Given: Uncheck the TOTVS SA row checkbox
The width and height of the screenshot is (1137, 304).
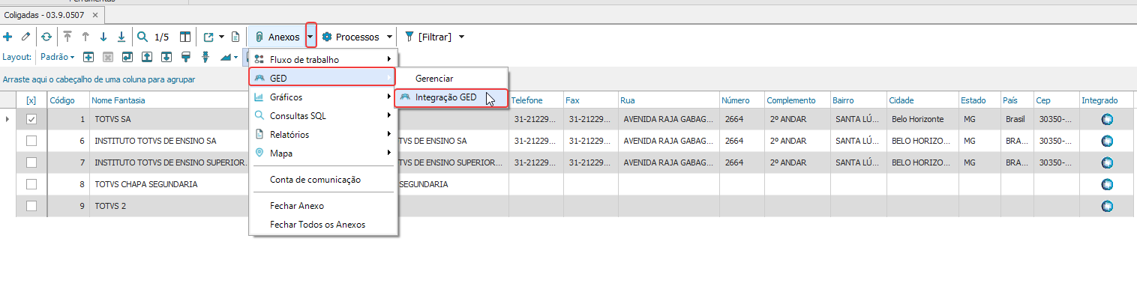Looking at the screenshot, I should (31, 119).
